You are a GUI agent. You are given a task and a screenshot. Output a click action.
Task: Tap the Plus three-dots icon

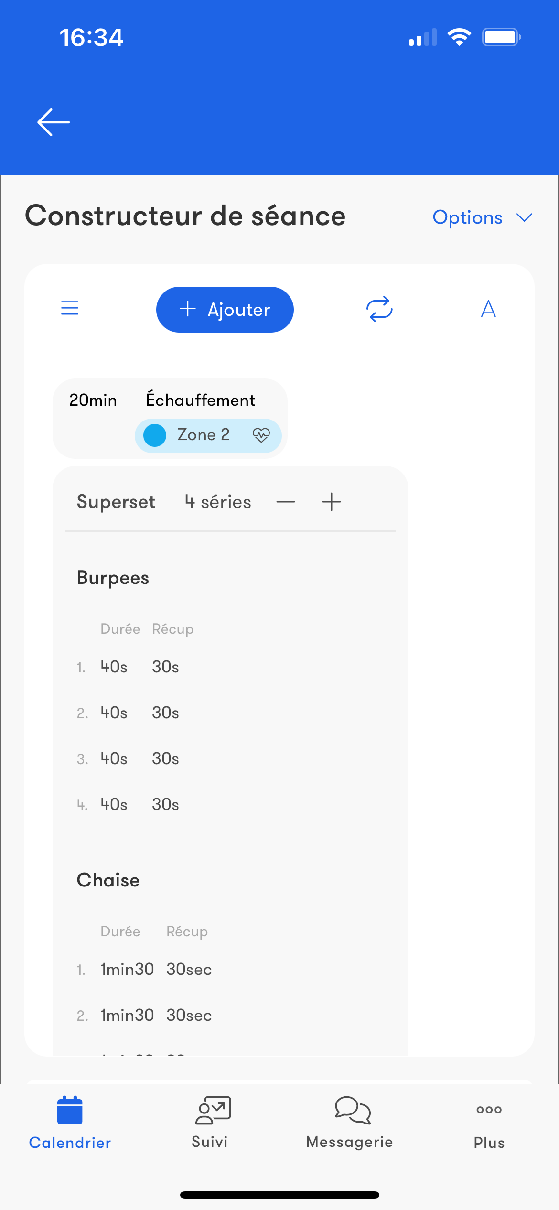[489, 1110]
